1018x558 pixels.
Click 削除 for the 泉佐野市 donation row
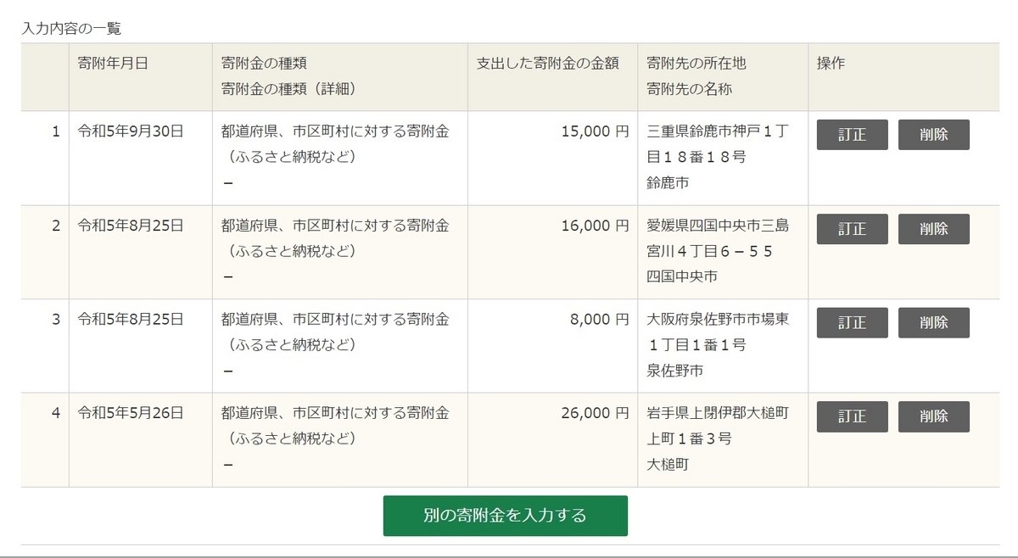[x=934, y=323]
